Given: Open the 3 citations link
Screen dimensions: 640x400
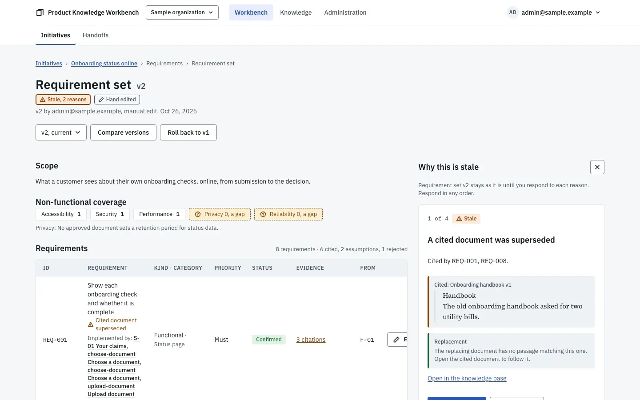Looking at the screenshot, I should tap(311, 340).
